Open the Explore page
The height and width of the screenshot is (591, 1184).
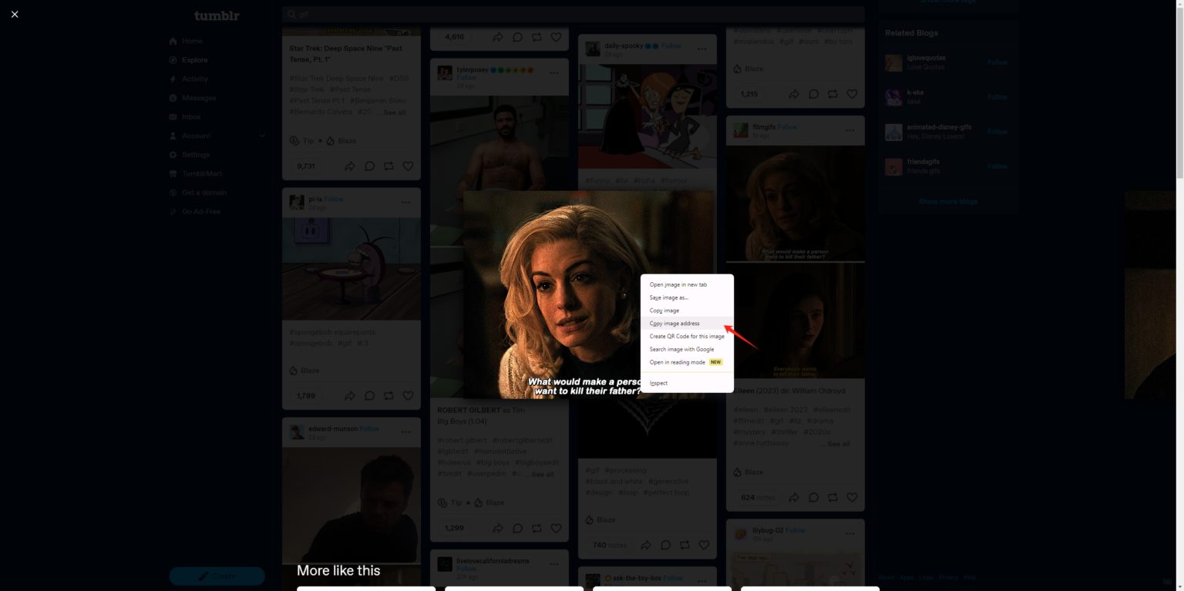(193, 59)
